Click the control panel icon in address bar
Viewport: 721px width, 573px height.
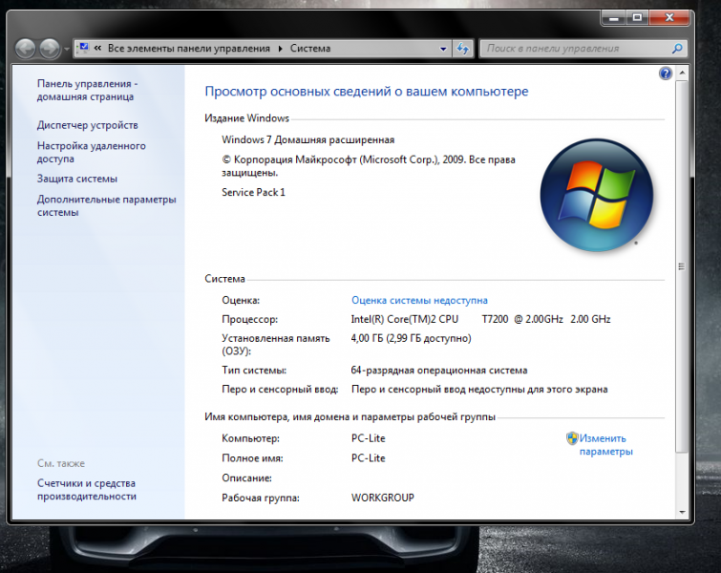click(x=82, y=48)
